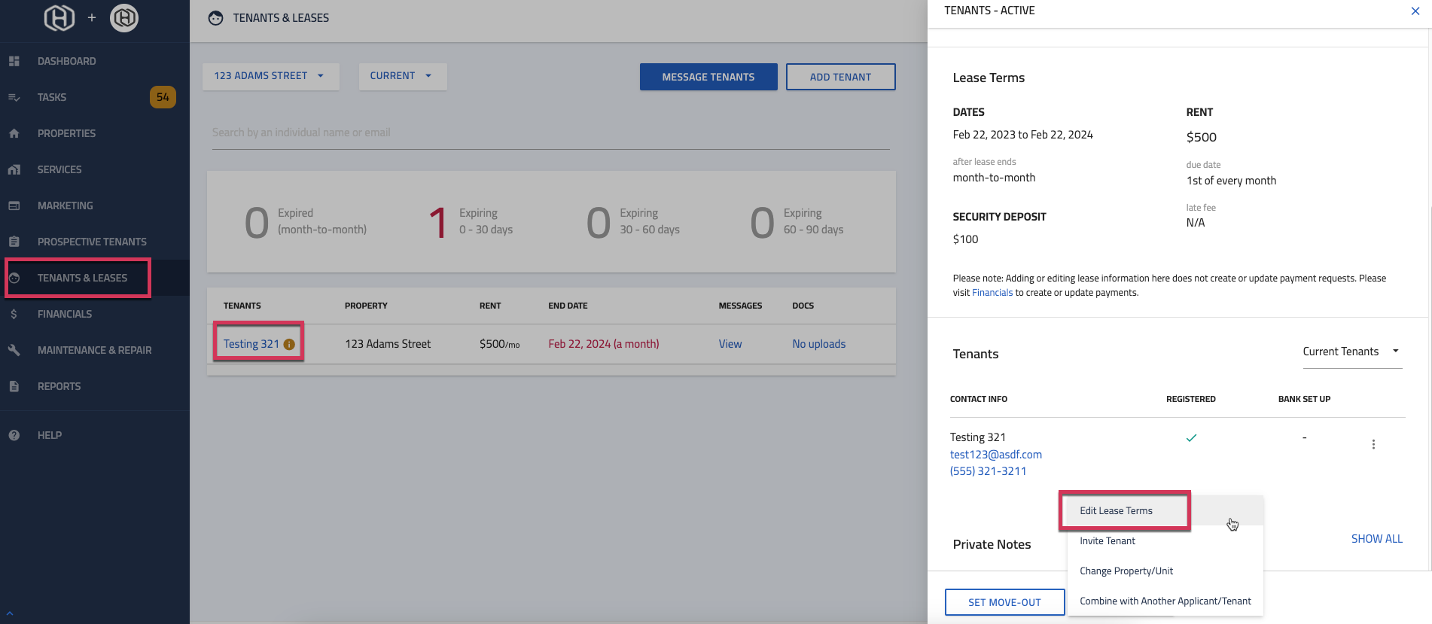Select Edit Lease Terms from the menu
The height and width of the screenshot is (624, 1432).
click(1116, 511)
